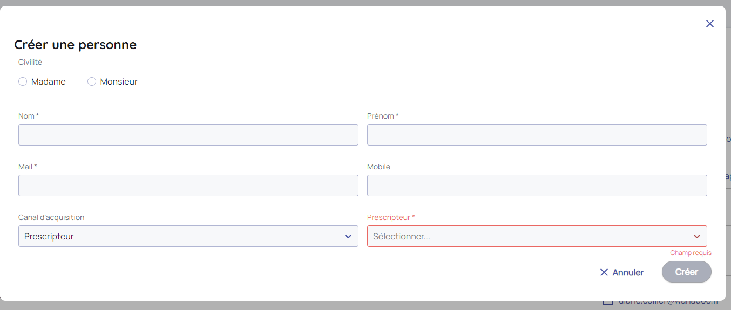The height and width of the screenshot is (310, 731).
Task: Select the Monsieur radio button
Action: pos(92,81)
